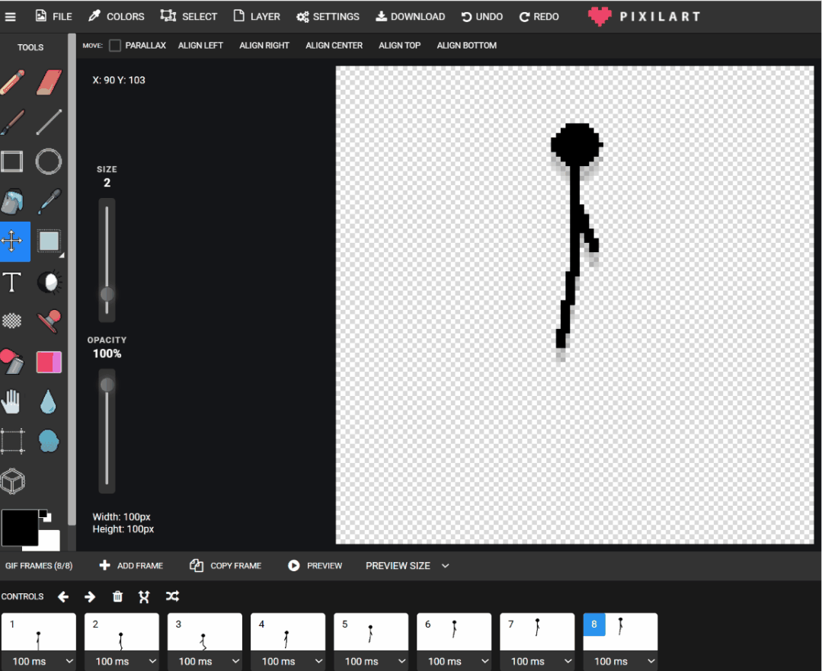Click the Undo button
Image resolution: width=822 pixels, height=671 pixels.
(x=481, y=17)
